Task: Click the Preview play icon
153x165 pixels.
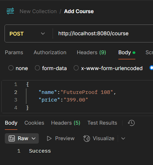Action: pyautogui.click(x=49, y=138)
